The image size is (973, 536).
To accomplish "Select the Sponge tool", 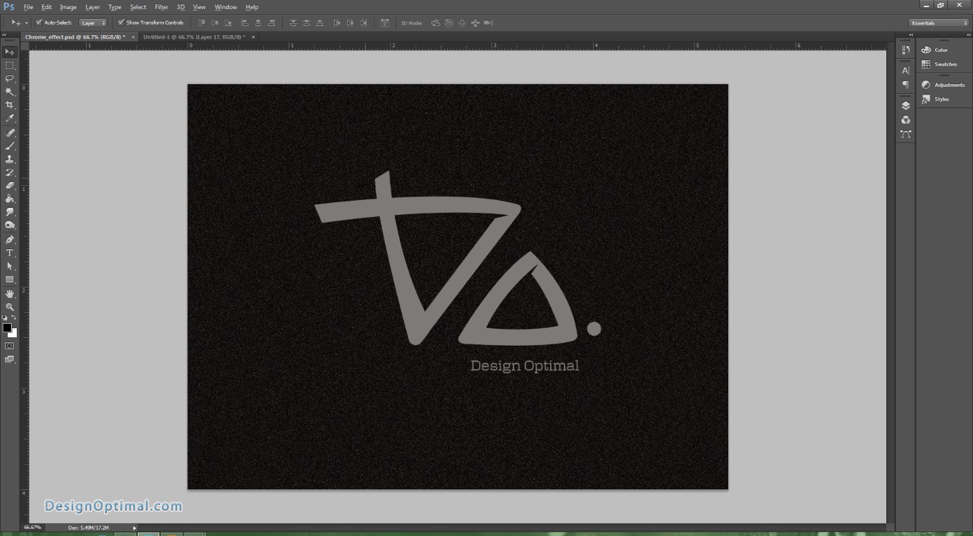I will (10, 225).
